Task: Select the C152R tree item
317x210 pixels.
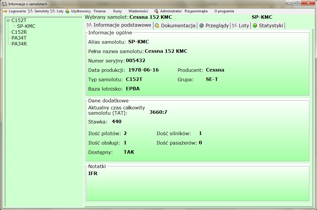Action: pyautogui.click(x=19, y=32)
